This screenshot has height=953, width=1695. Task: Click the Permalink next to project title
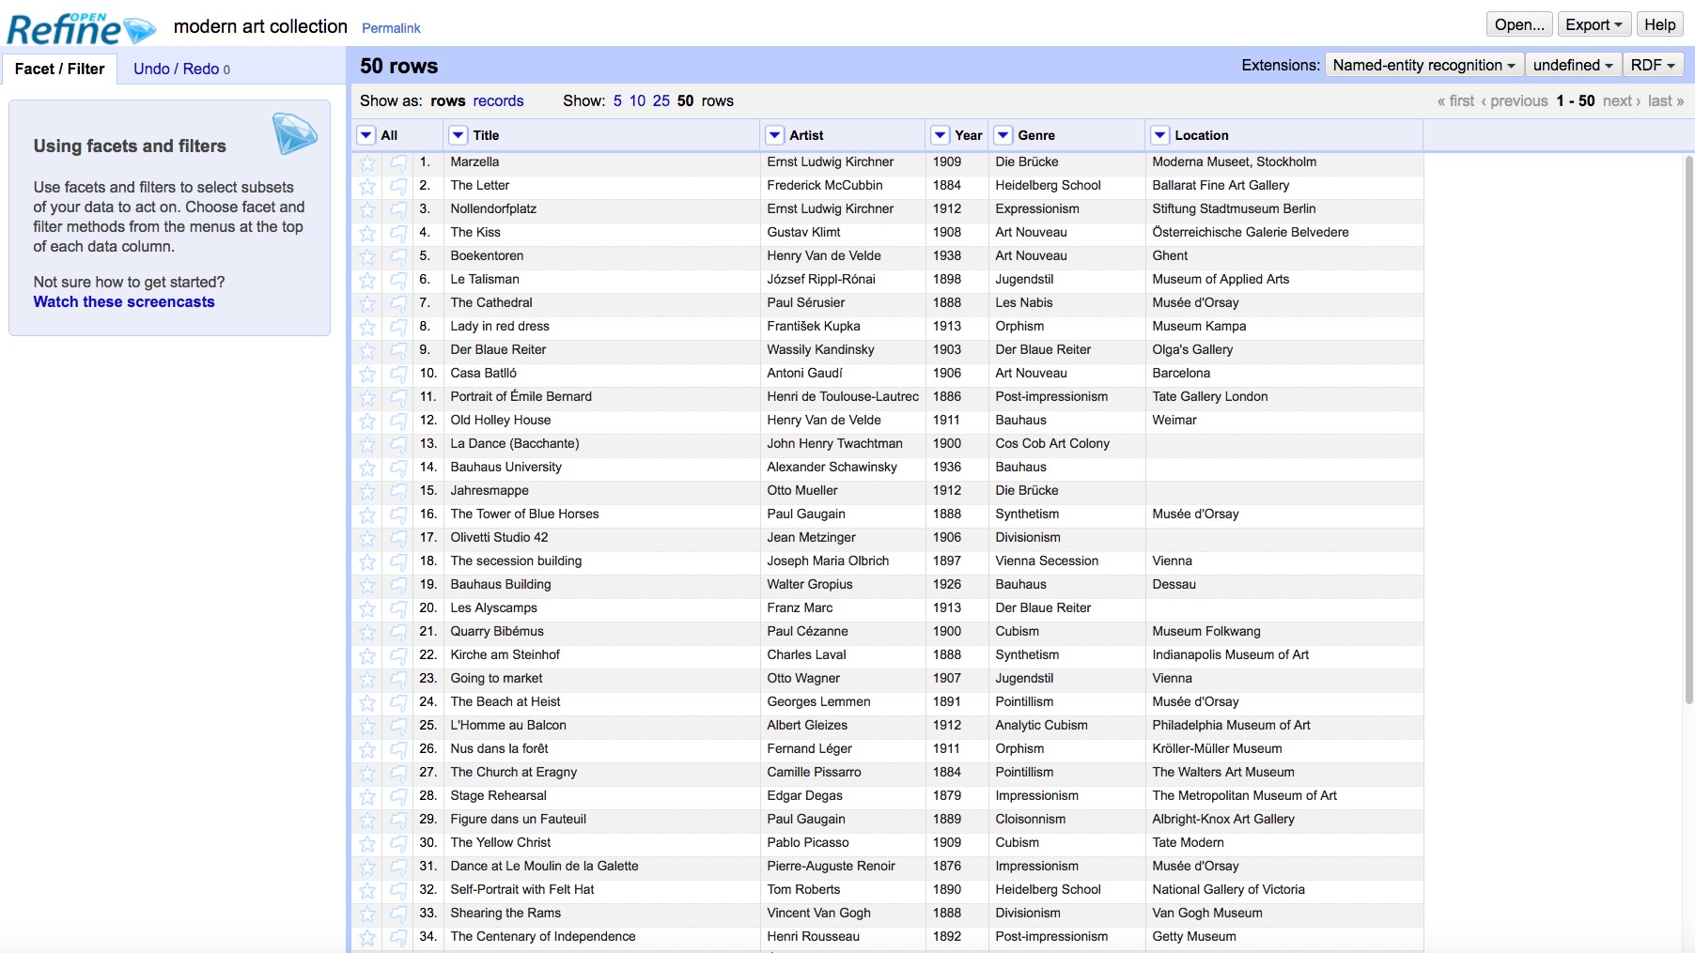coord(391,27)
